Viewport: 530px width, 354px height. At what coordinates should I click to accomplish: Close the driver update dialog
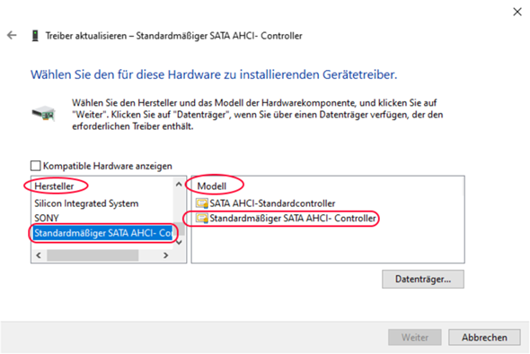pos(517,12)
